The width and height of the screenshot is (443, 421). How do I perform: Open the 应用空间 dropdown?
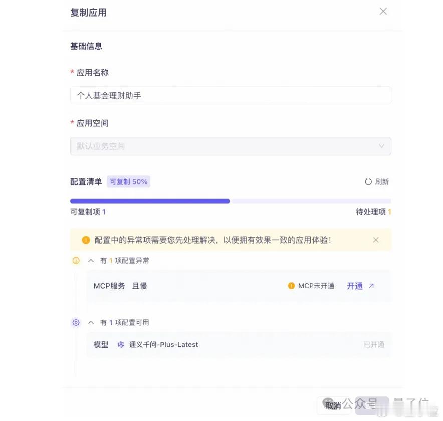click(x=231, y=146)
